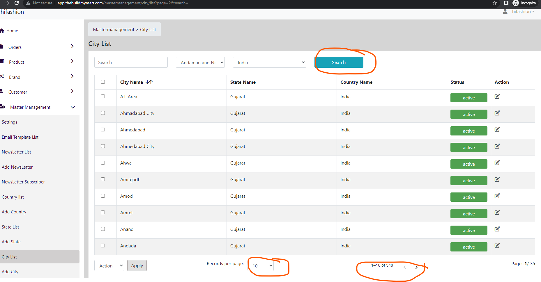Screen dimensions: 541x282
Task: Reload the page with browser refresh icon
Action: click(17, 3)
